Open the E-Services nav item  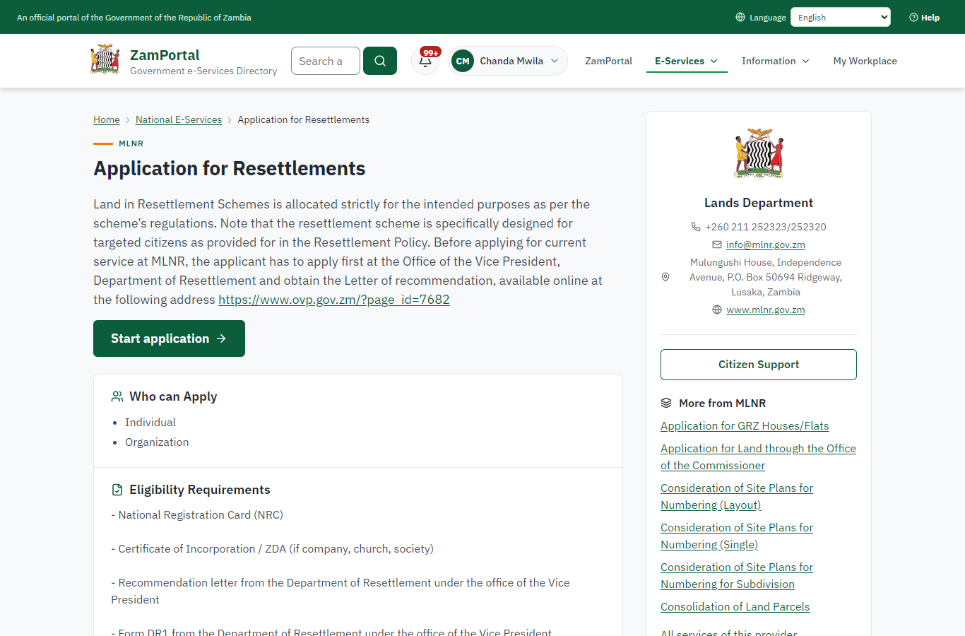pyautogui.click(x=687, y=61)
